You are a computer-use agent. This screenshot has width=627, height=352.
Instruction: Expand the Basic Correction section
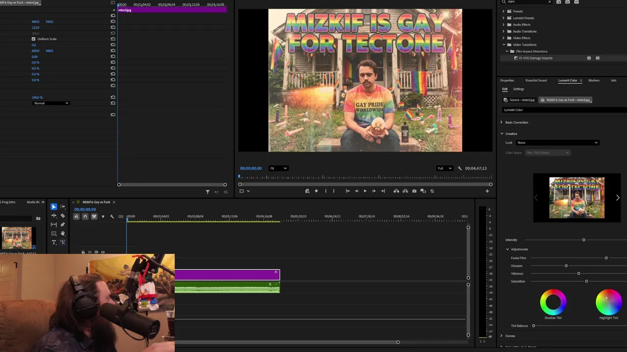(502, 122)
